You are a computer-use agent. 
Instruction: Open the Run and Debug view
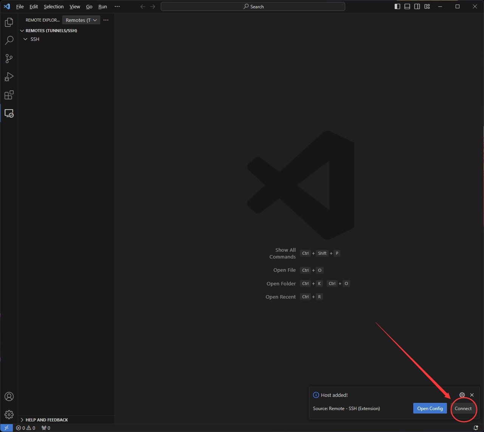click(9, 77)
